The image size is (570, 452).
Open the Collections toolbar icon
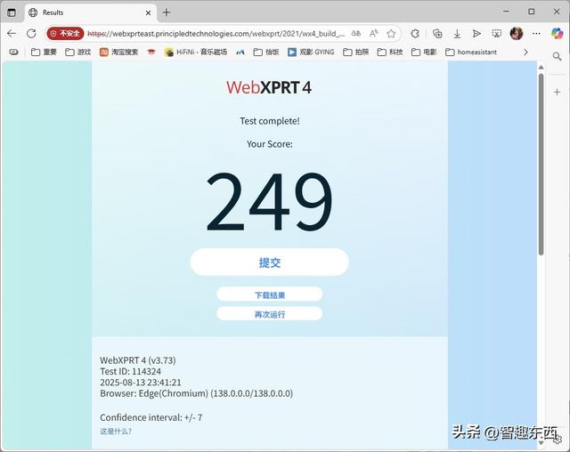pos(437,34)
